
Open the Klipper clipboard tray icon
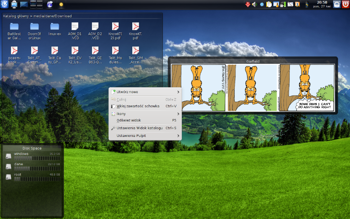pyautogui.click(x=269, y=4)
